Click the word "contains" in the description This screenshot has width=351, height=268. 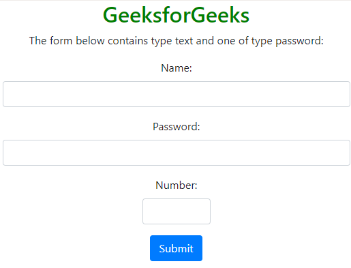coord(127,41)
